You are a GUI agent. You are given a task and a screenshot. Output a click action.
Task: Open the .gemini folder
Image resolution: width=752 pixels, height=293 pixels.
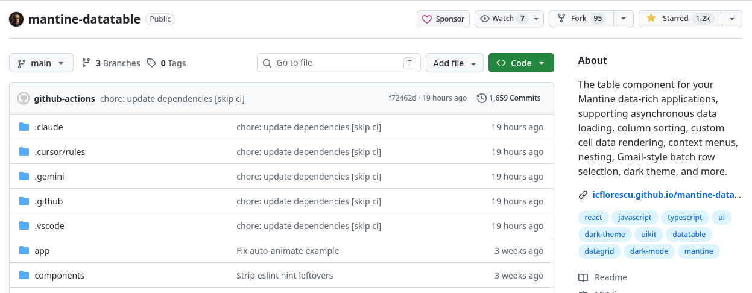click(49, 177)
